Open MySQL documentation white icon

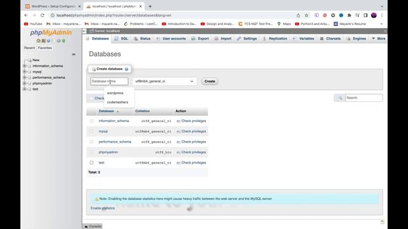(54, 41)
